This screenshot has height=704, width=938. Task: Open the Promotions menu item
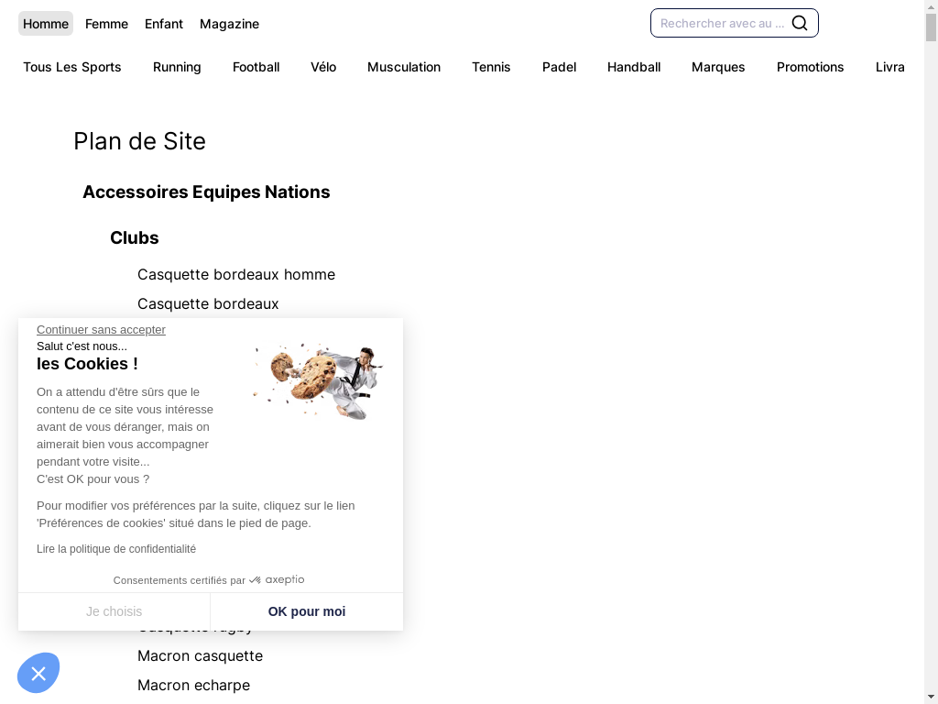(x=810, y=67)
